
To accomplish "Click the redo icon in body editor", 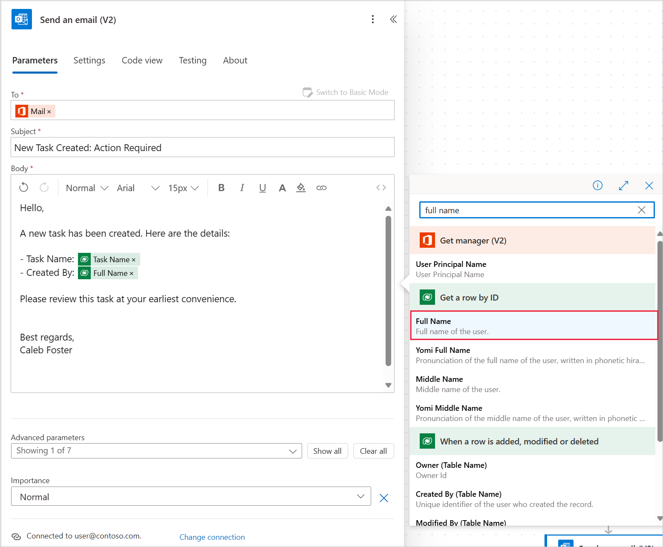I will click(44, 187).
